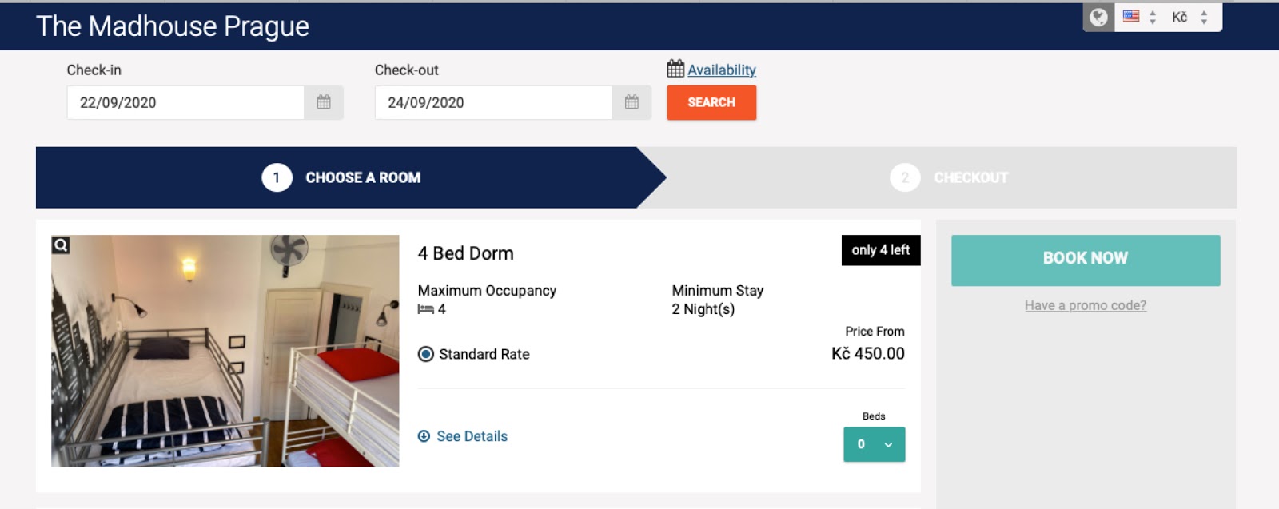Open the Kč currency selector

pyautogui.click(x=1189, y=17)
